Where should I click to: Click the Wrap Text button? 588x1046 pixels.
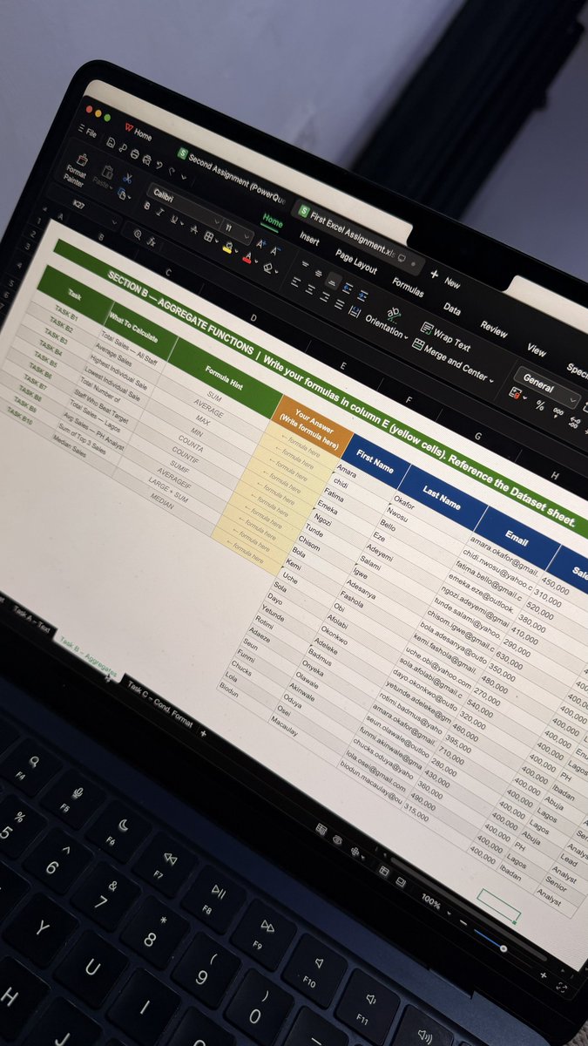(444, 336)
